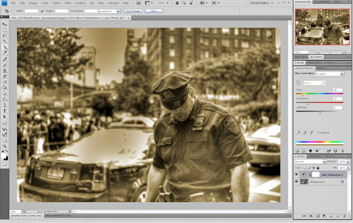Select the Move tool
This screenshot has height=223, width=353.
tap(4, 24)
